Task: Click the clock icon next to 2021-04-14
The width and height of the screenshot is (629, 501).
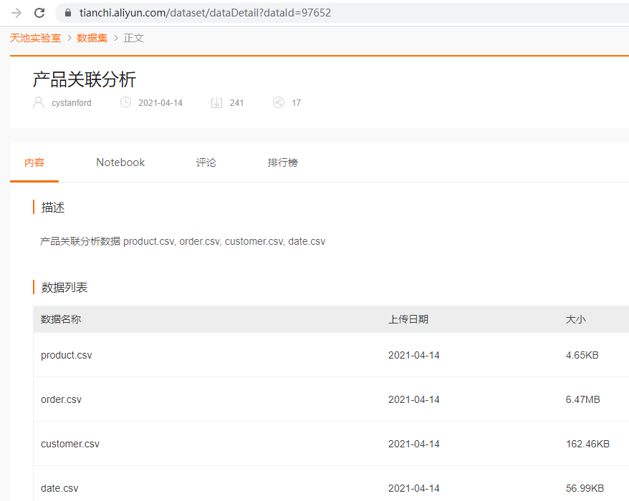Action: (x=125, y=102)
